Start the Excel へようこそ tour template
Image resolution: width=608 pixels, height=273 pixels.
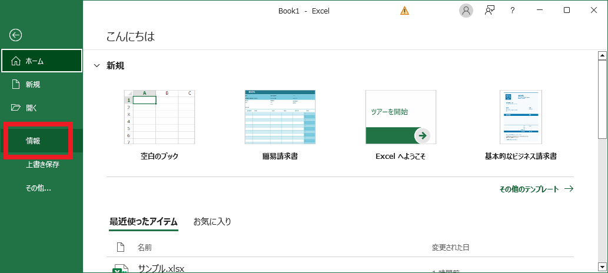point(401,117)
